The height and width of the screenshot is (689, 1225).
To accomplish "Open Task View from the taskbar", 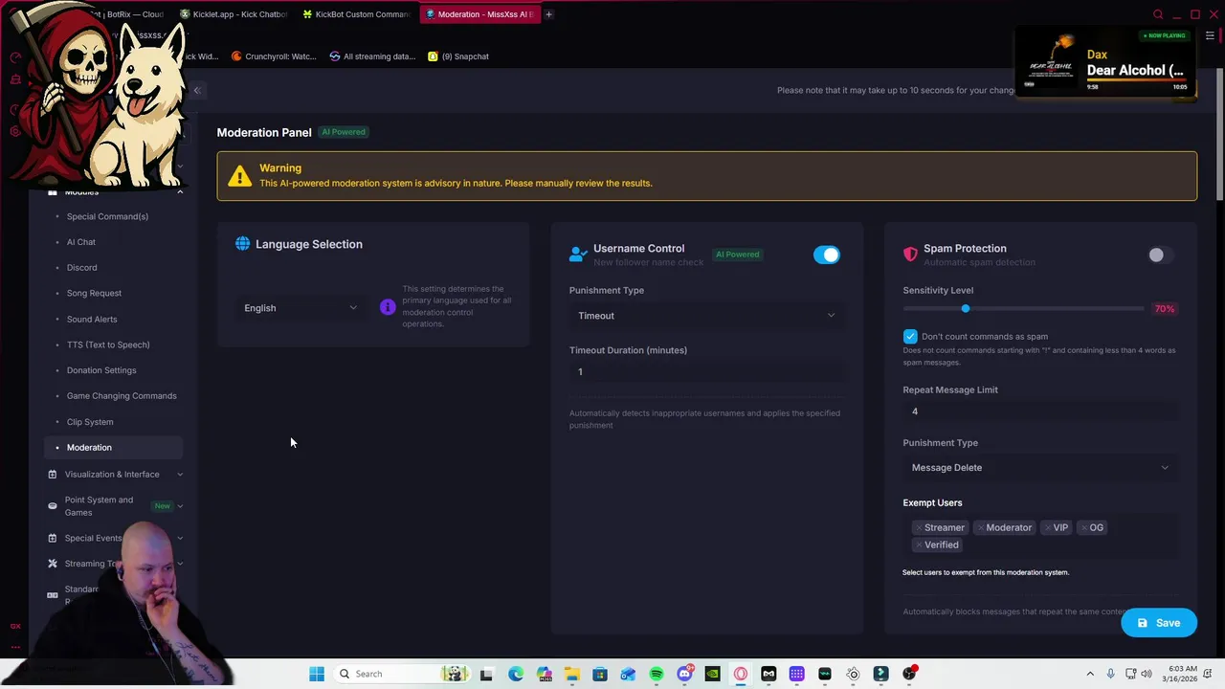I will click(x=486, y=674).
